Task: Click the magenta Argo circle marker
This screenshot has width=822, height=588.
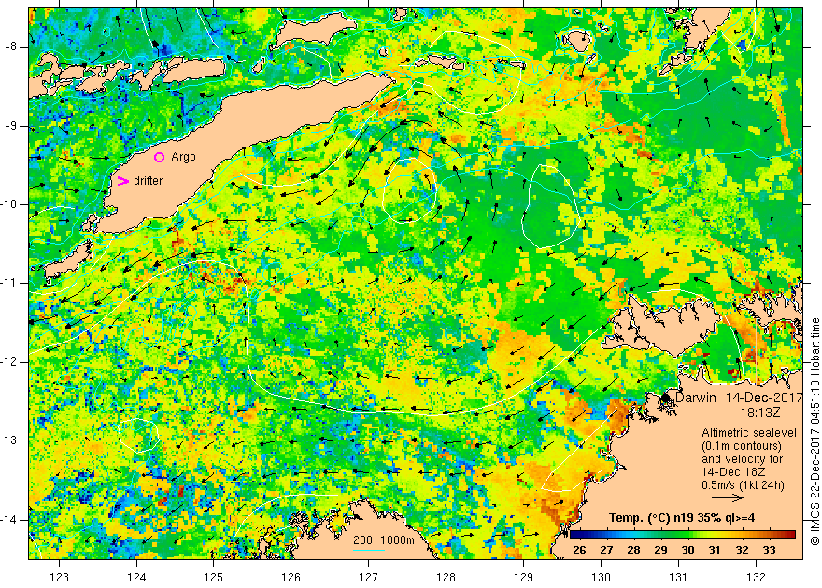Action: pos(160,157)
